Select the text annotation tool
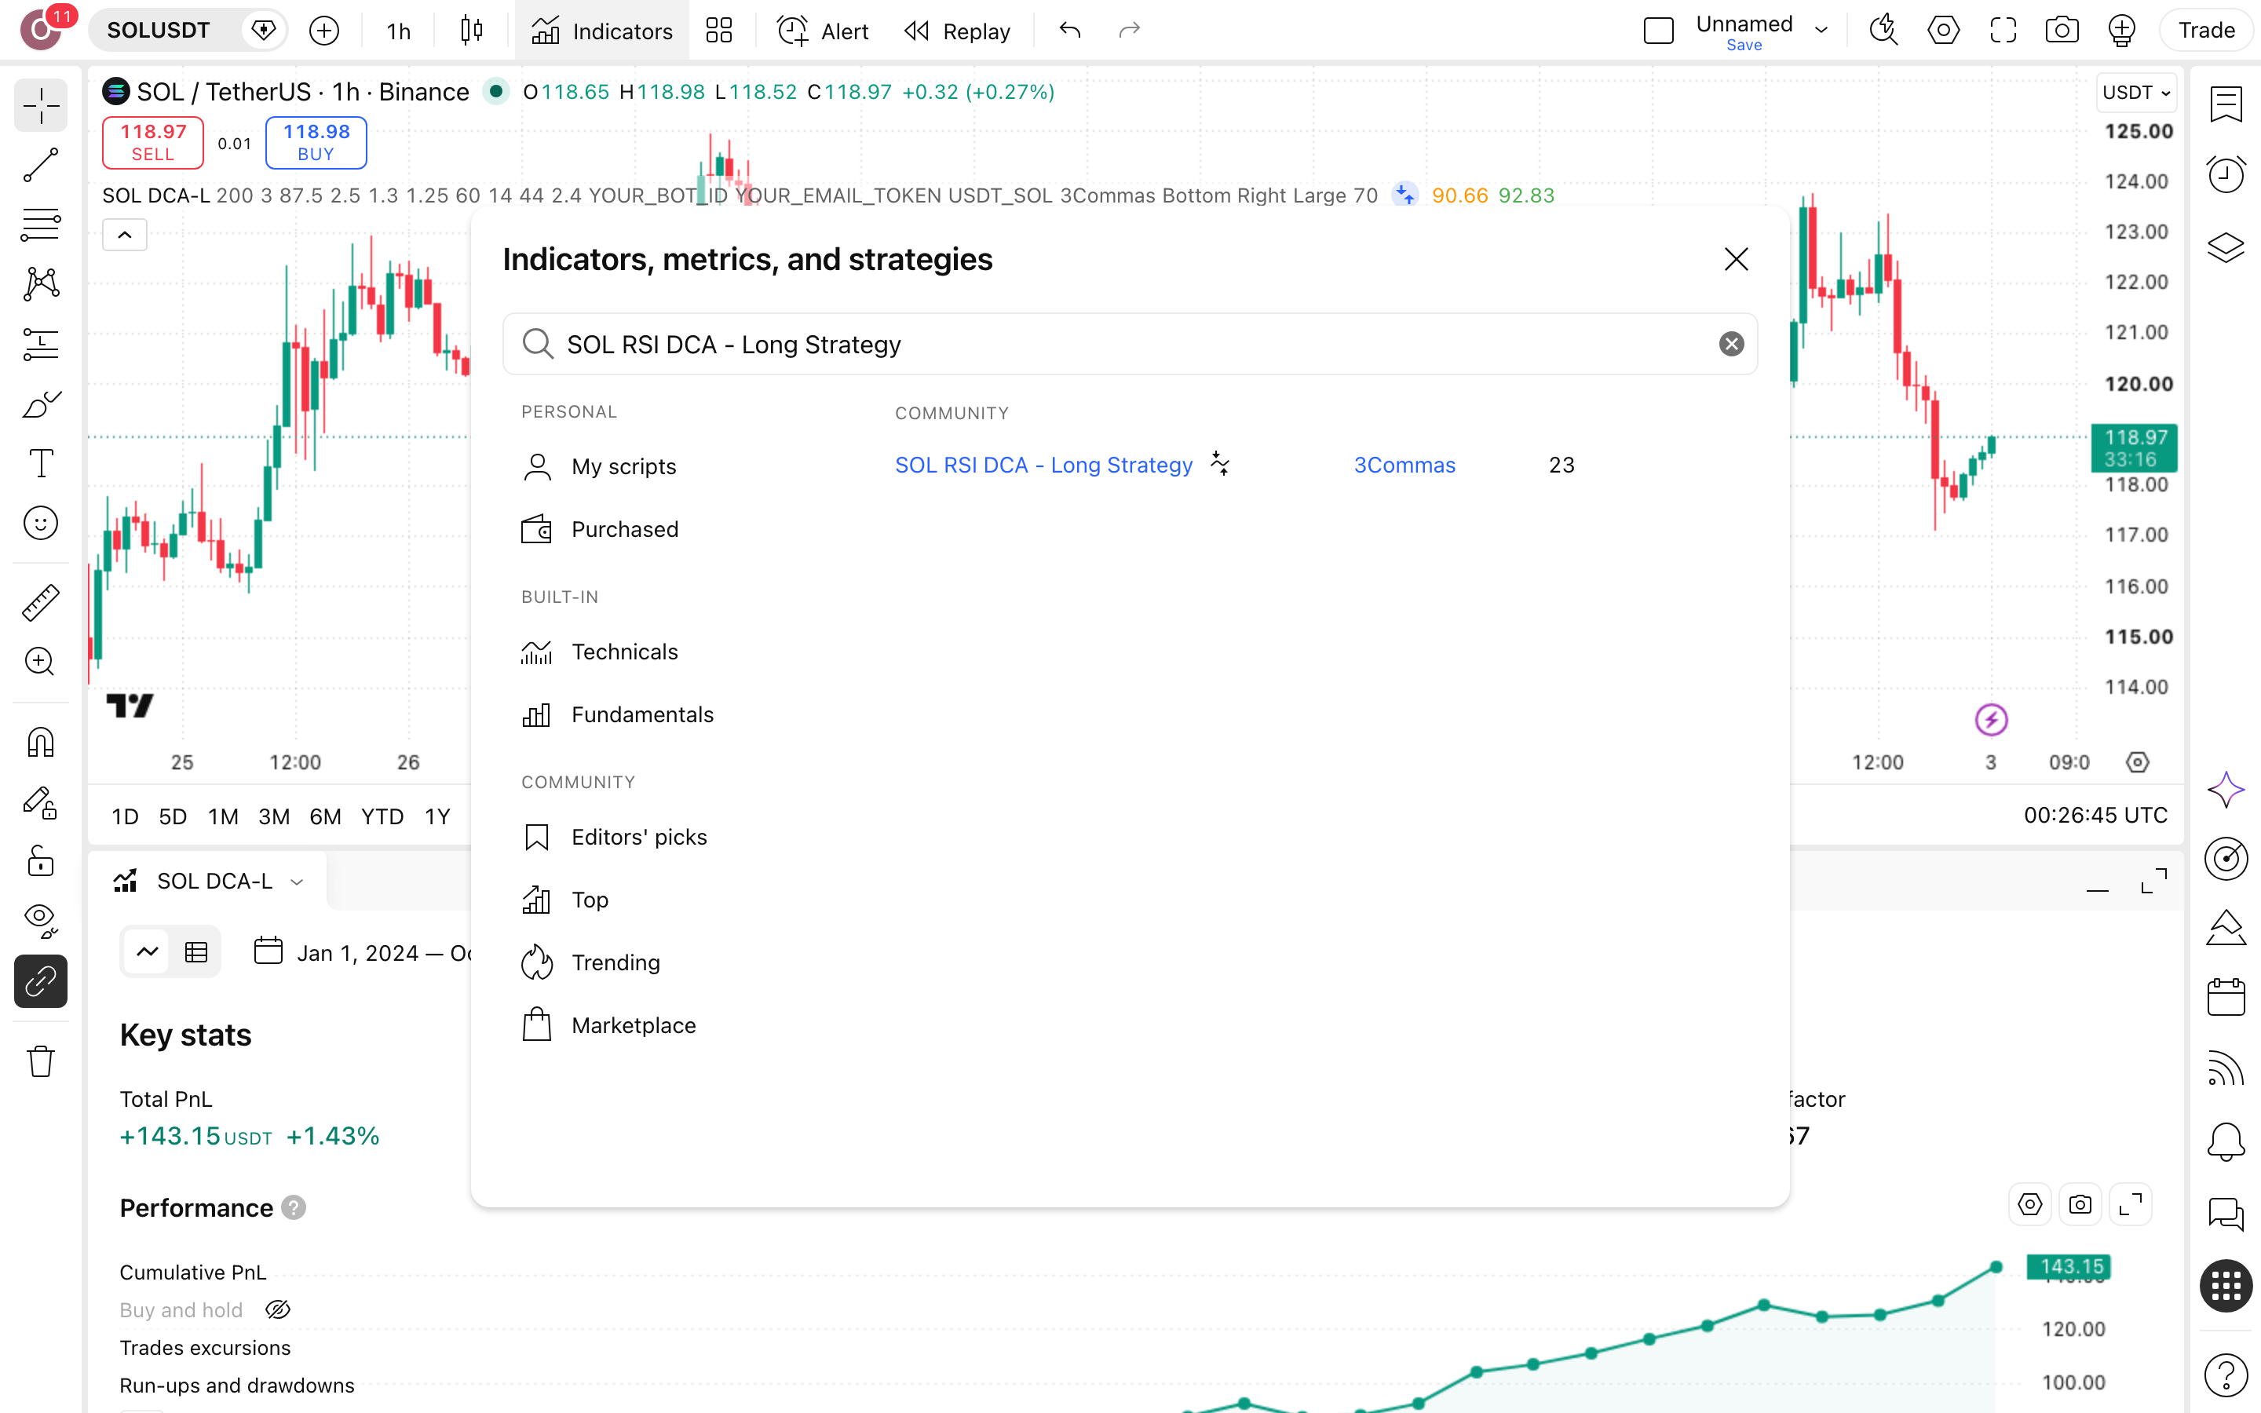The width and height of the screenshot is (2261, 1413). [x=40, y=463]
